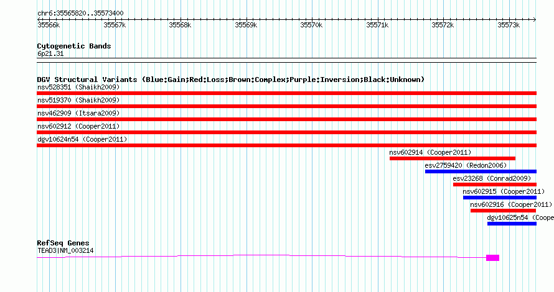Click the red loss bar for nsv602916
Viewport: 554px width, 292px height.
[x=504, y=211]
